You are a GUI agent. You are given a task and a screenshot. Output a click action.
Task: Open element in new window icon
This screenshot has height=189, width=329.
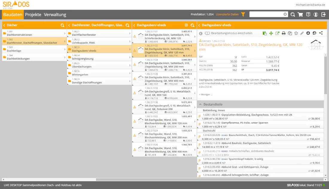[x=277, y=33]
